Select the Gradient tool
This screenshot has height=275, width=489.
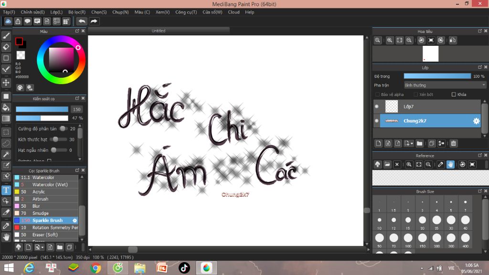(x=6, y=118)
